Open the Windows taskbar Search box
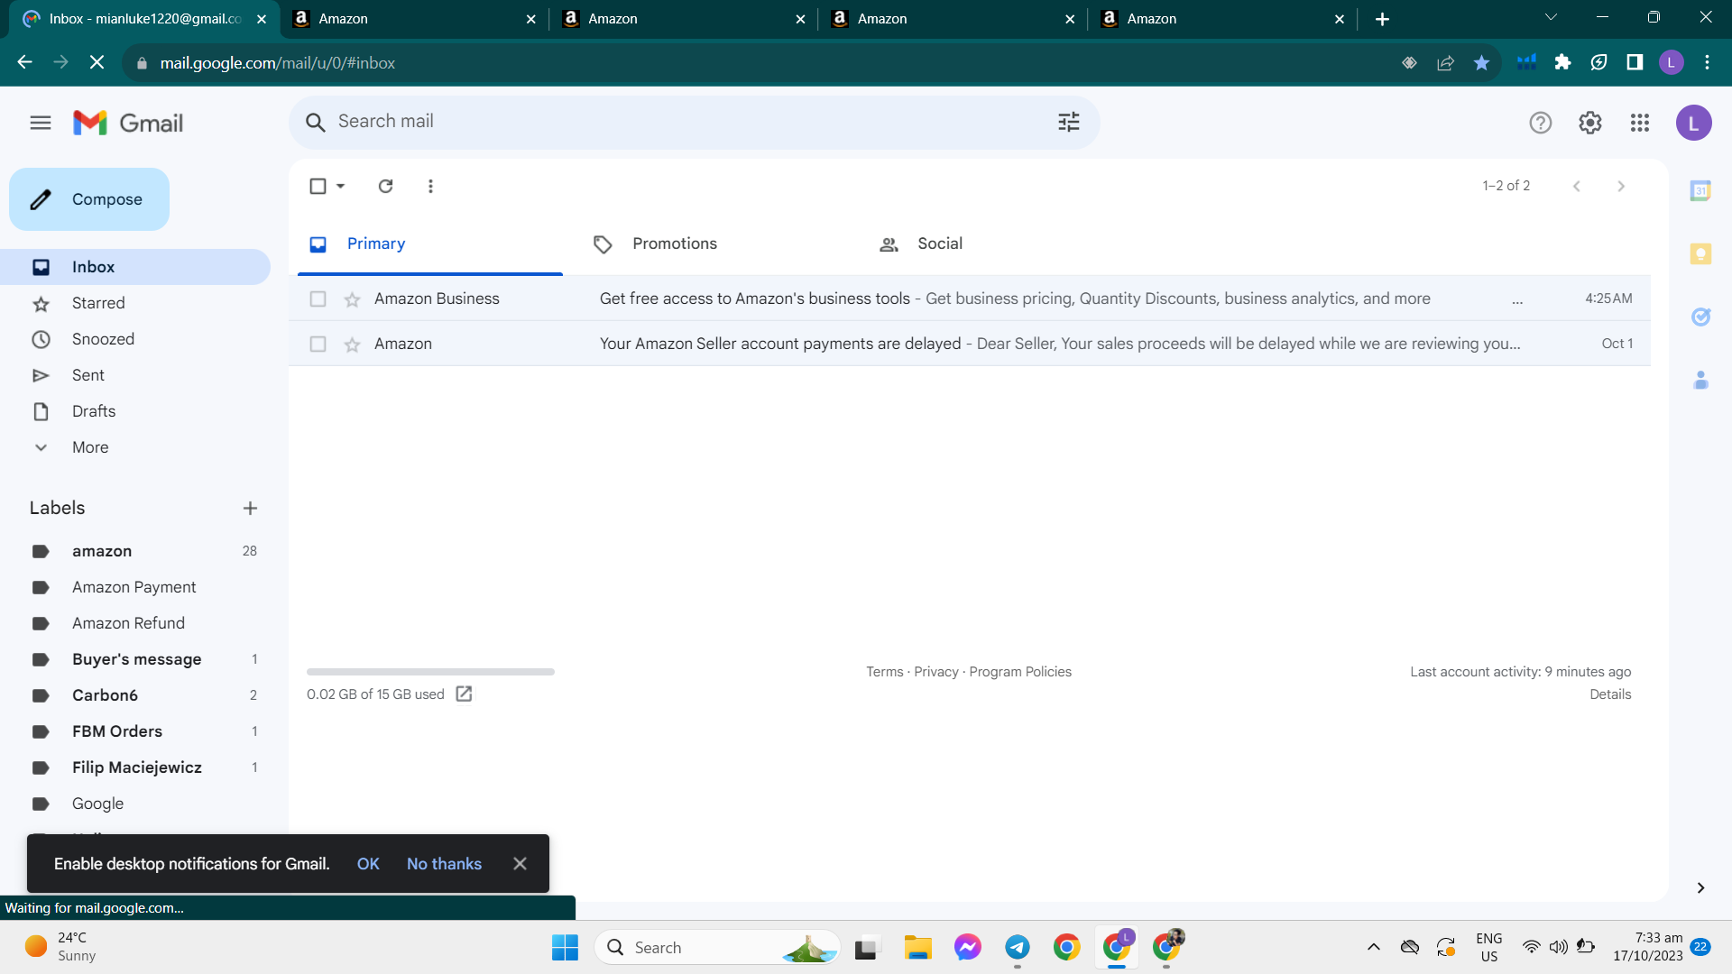This screenshot has width=1732, height=974. 717,947
